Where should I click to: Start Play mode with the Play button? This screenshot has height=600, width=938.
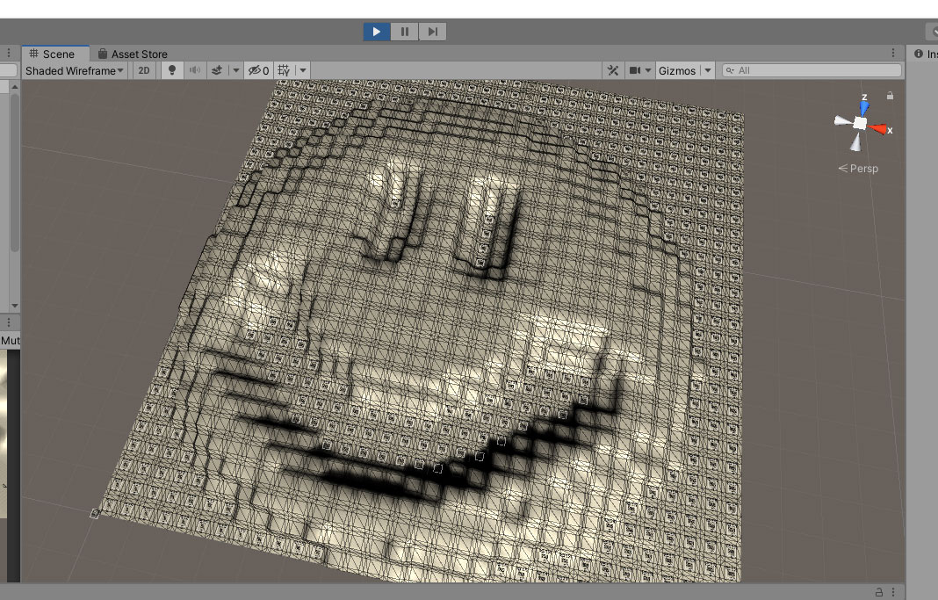(377, 32)
